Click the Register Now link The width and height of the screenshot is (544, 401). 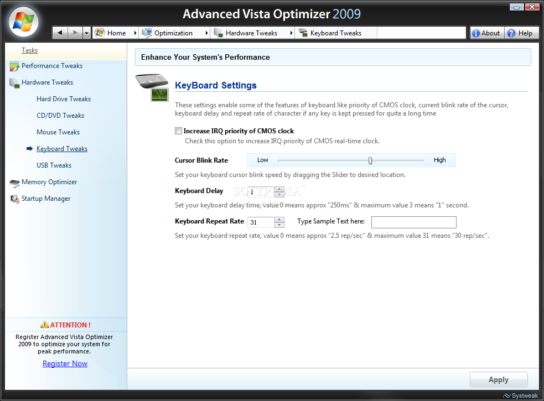65,363
